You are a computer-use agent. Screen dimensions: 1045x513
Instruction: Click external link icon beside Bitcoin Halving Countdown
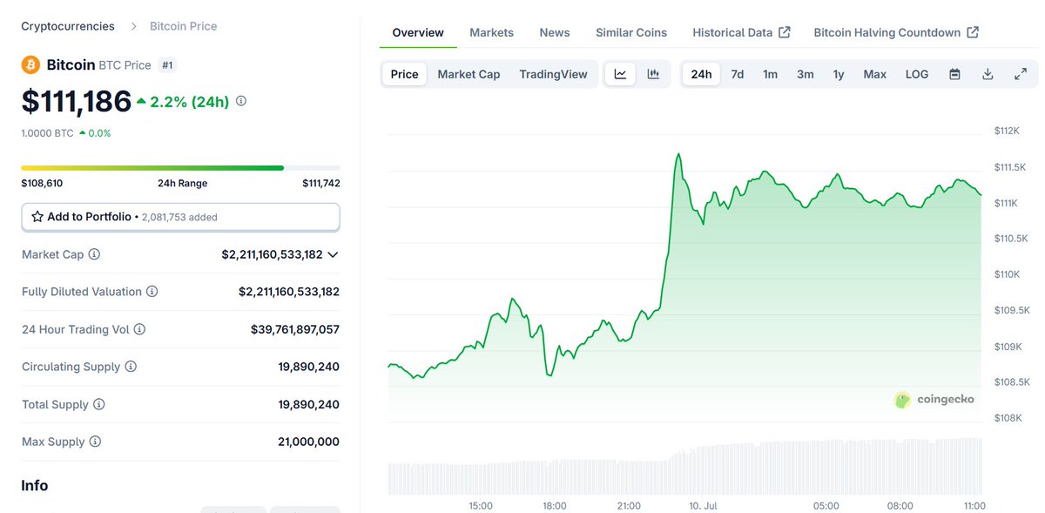973,32
